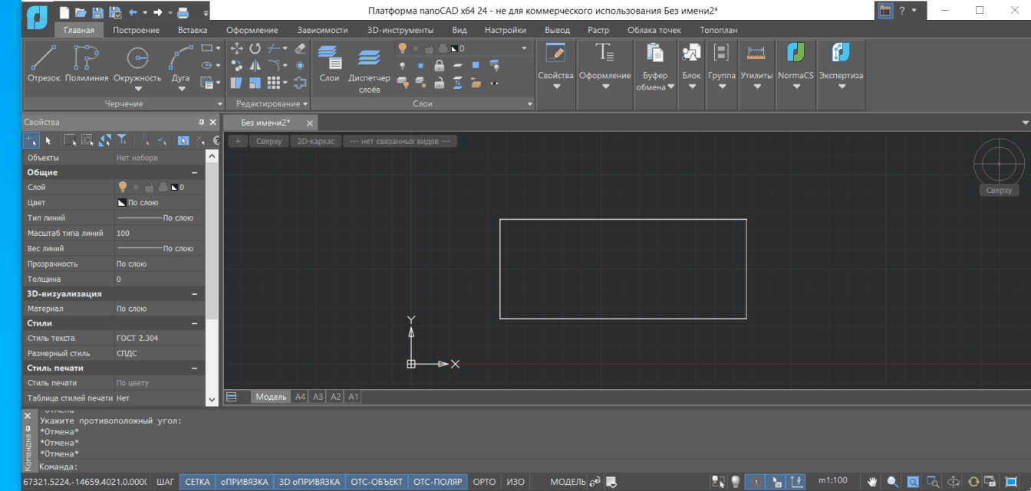
Task: Activate the 3D orbit tool in status bar
Action: click(954, 482)
